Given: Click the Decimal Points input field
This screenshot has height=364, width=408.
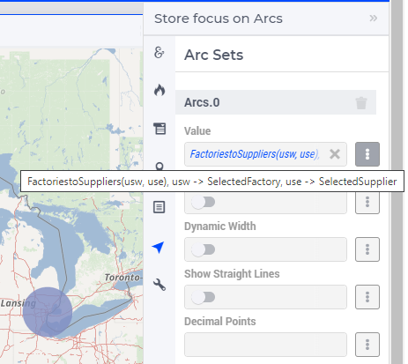Looking at the screenshot, I should (x=265, y=345).
